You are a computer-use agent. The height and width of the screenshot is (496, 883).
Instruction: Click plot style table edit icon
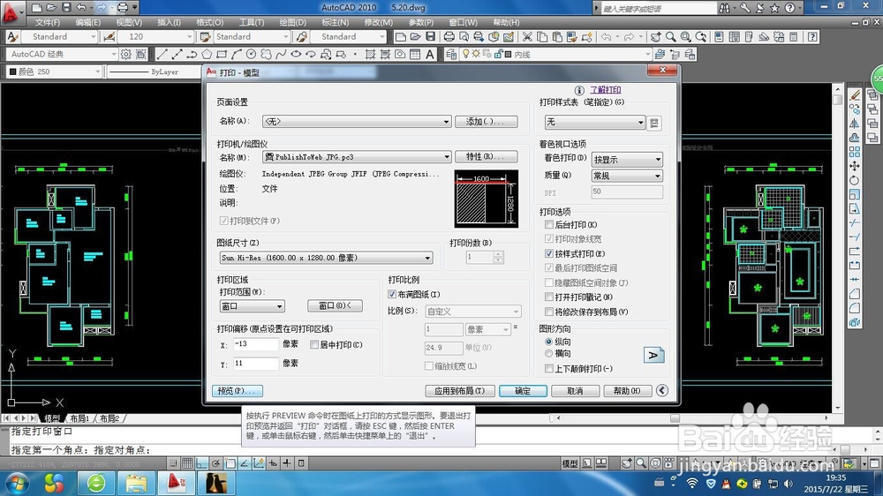click(x=653, y=123)
